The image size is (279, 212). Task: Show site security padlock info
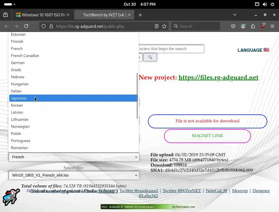tap(51, 26)
